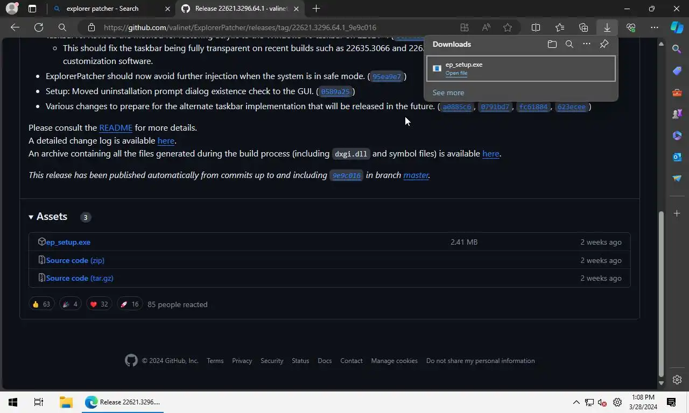Collapse the Assets section triangle
This screenshot has height=413, width=689.
pos(31,217)
